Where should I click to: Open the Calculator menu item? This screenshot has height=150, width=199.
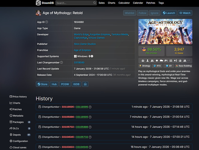(x=124, y=3)
